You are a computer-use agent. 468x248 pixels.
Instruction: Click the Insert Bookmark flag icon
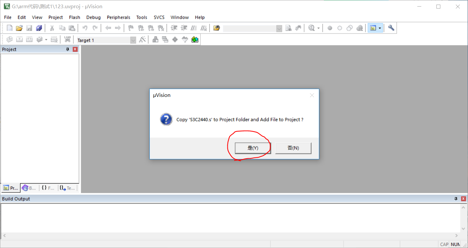(x=131, y=28)
